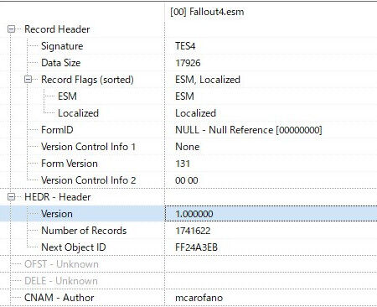Select the Version Control Info 1 label
Screen dimensions: 377x307
click(88, 147)
